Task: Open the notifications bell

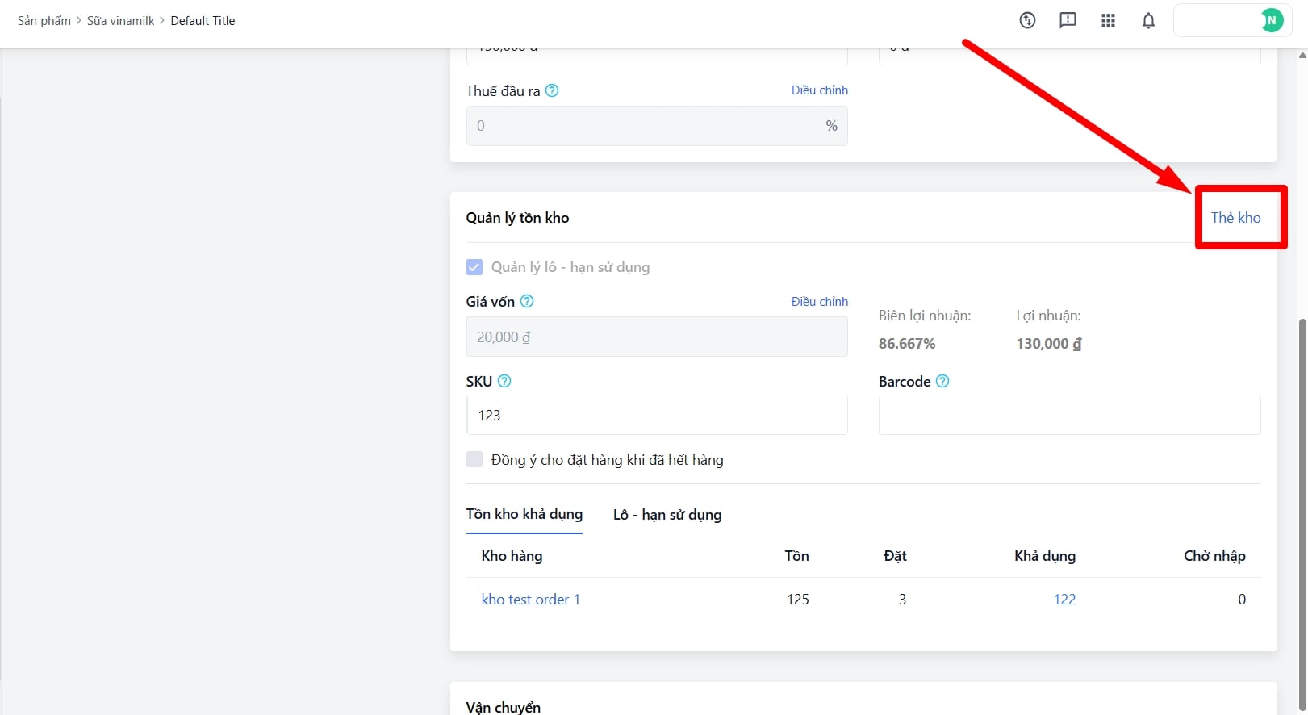Action: [1148, 21]
